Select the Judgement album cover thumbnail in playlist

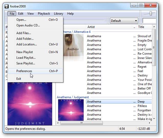71,110
